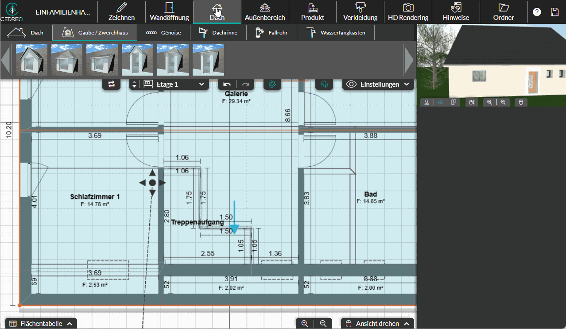Click the blue stair direction arrow

point(235,218)
